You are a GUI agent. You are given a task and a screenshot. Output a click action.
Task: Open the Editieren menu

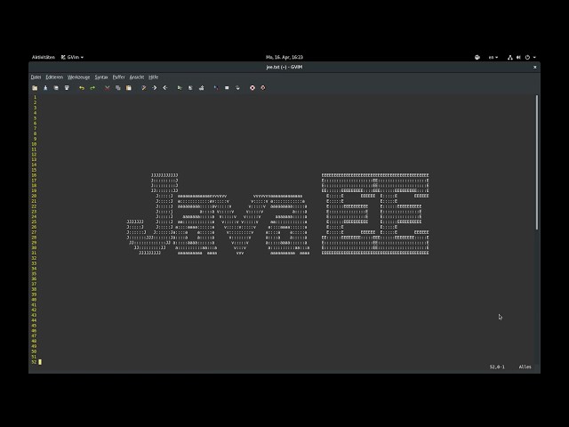tap(54, 77)
